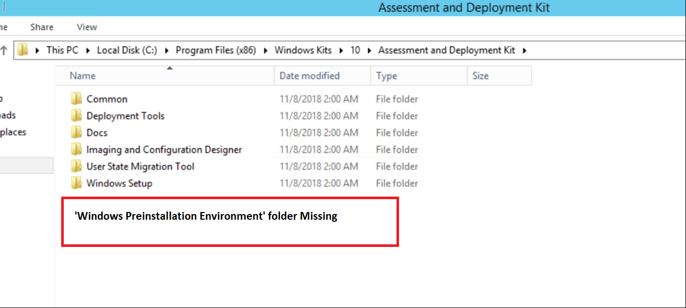This screenshot has height=308, width=686.
Task: Click the File folder type of Windows Setup
Action: (x=397, y=183)
